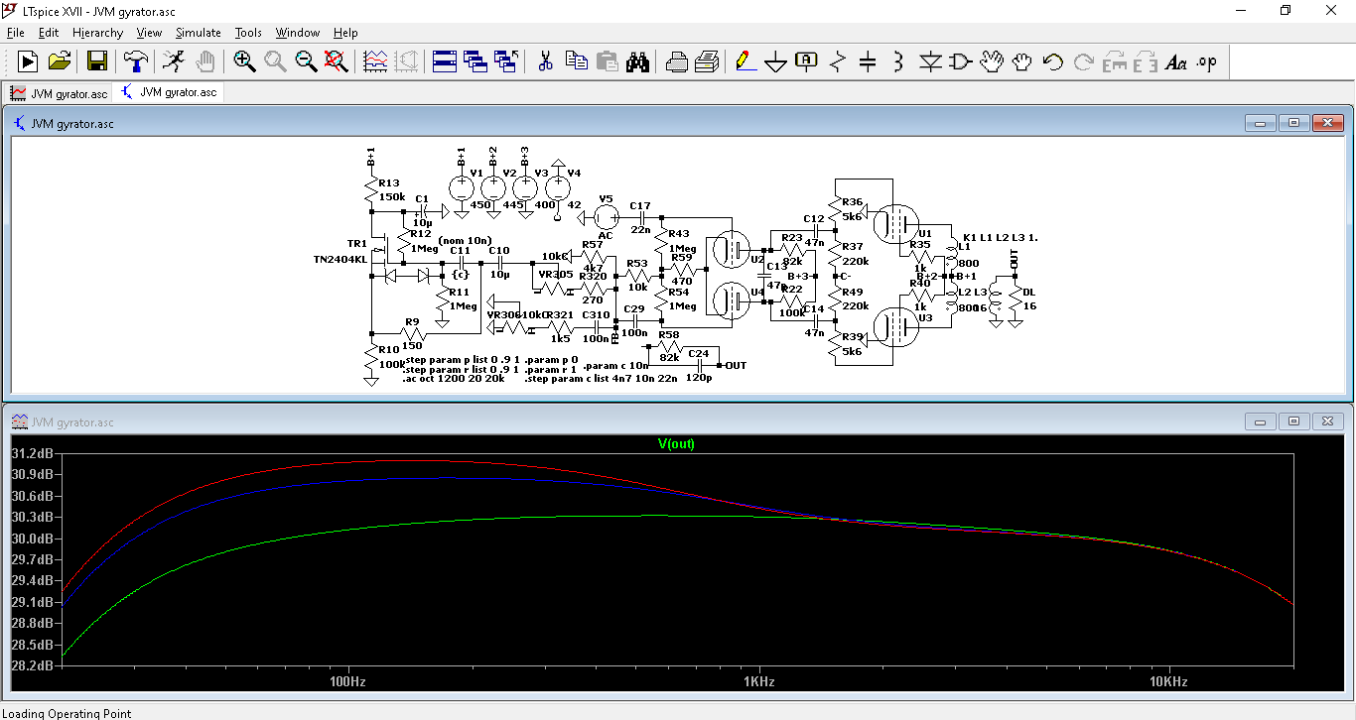Click the 1KHz frequency axis label

(x=759, y=683)
